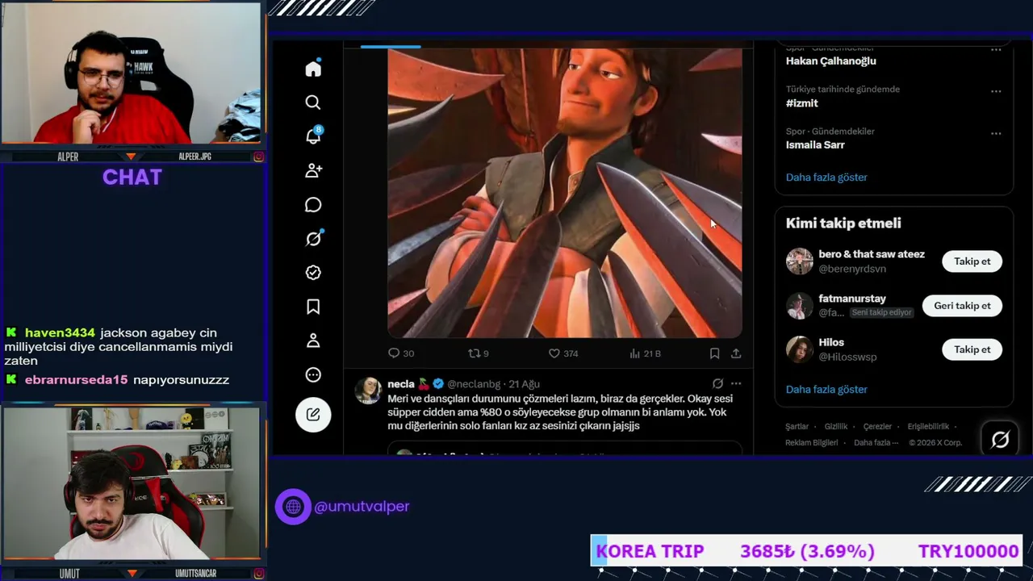Viewport: 1033px width, 581px height.
Task: Open the Şartlar footer link
Action: click(x=797, y=427)
